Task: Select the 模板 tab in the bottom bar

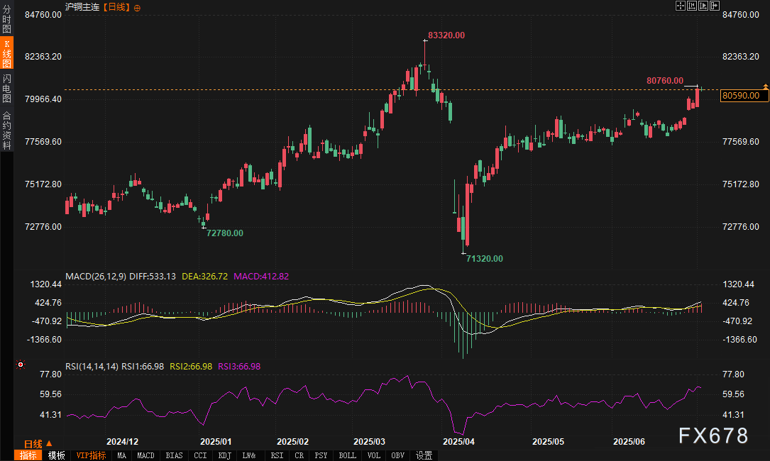Action: pyautogui.click(x=57, y=455)
